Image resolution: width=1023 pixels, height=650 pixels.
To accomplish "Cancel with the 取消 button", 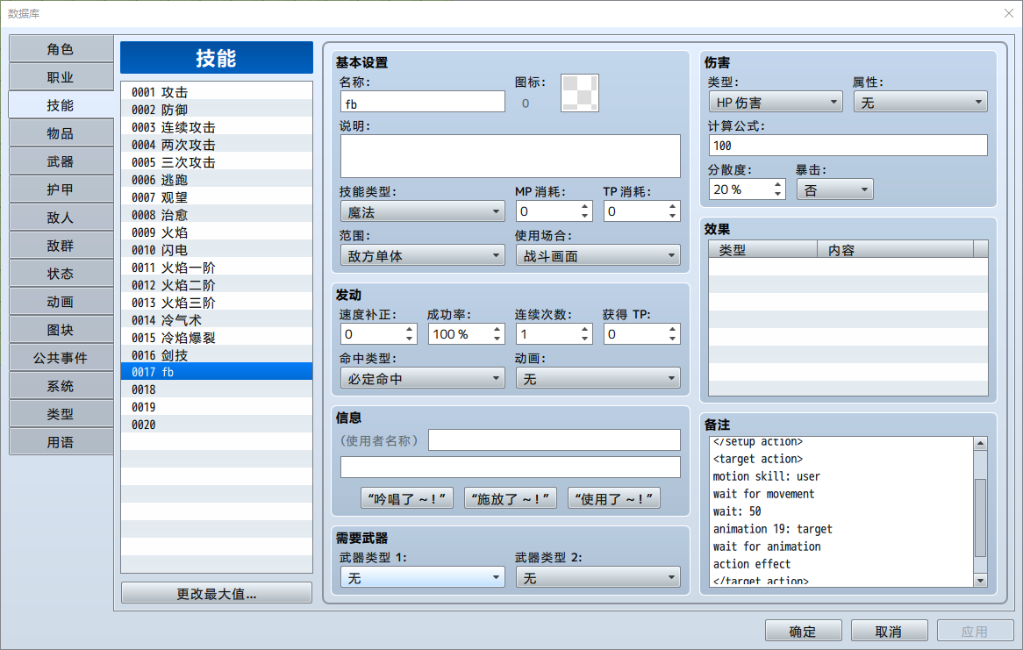I will [889, 631].
